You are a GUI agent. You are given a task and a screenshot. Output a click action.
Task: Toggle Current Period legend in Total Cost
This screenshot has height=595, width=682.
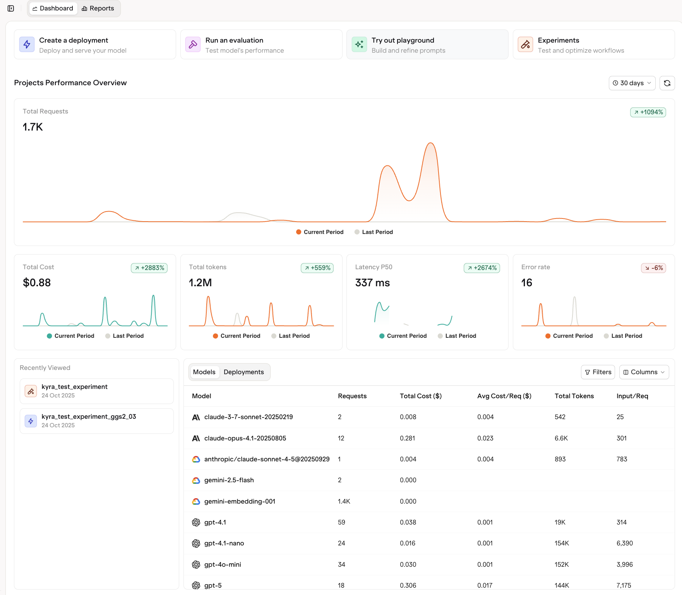coord(70,336)
